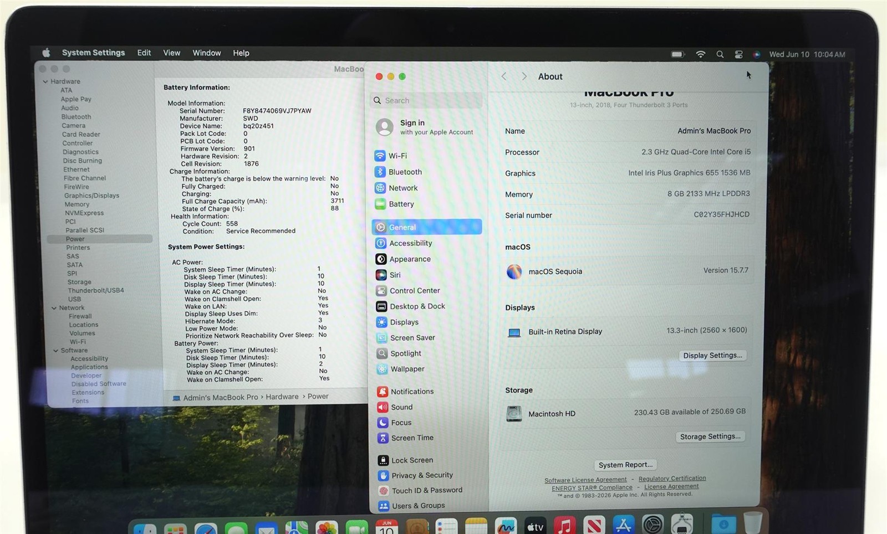Open Siri settings
887x534 pixels.
click(389, 275)
